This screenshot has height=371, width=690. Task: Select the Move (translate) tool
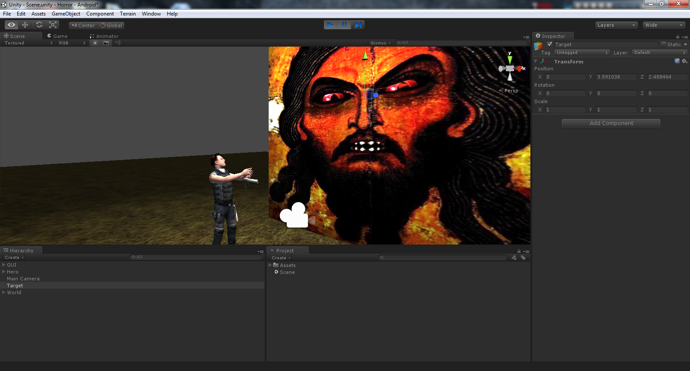point(25,25)
